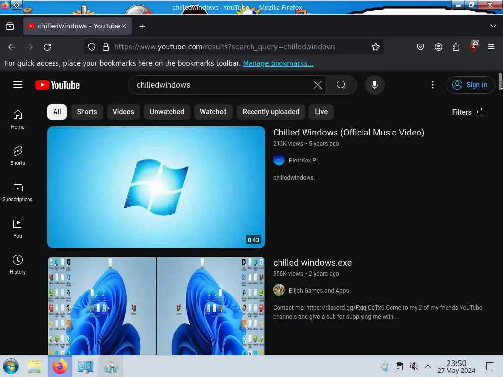
Task: Click the magnifier search button
Action: (341, 85)
